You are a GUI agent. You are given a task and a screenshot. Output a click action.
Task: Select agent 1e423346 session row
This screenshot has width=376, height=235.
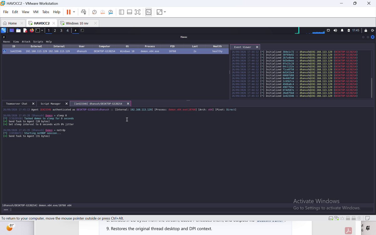pos(115,51)
